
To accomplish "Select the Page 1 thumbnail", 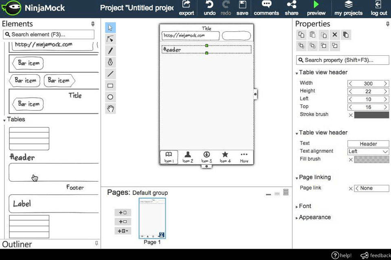I will [x=152, y=218].
